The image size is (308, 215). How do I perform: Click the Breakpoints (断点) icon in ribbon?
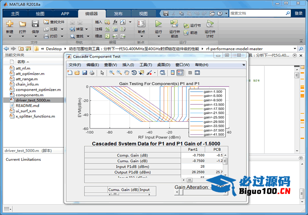141,24
